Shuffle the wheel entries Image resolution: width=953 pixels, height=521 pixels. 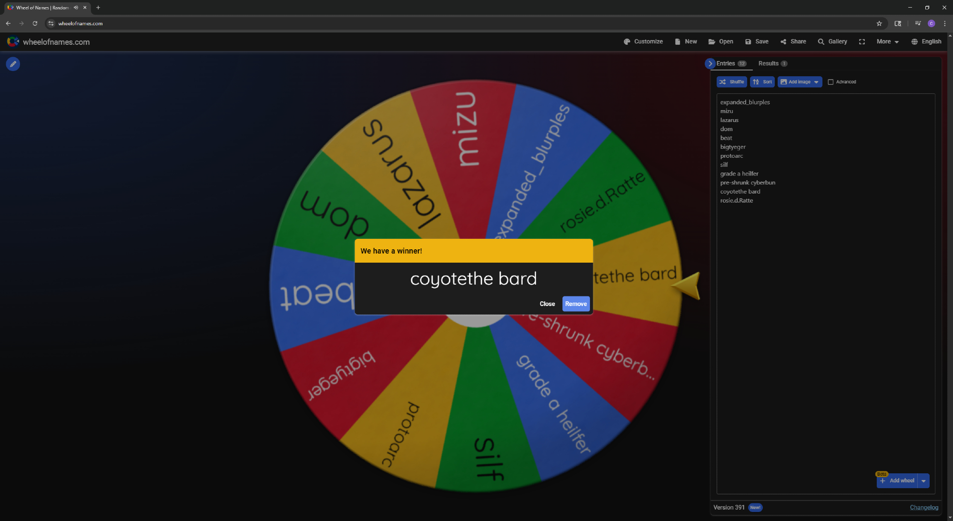click(x=731, y=82)
